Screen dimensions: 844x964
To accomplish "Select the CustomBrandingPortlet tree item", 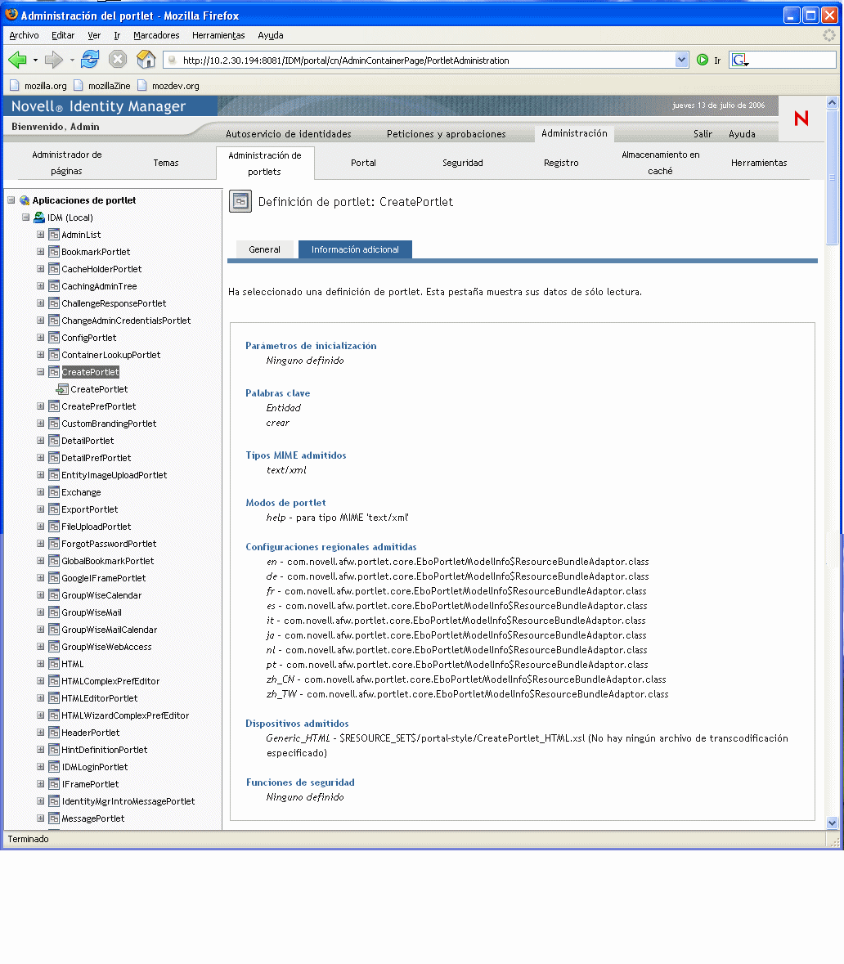I will (109, 424).
